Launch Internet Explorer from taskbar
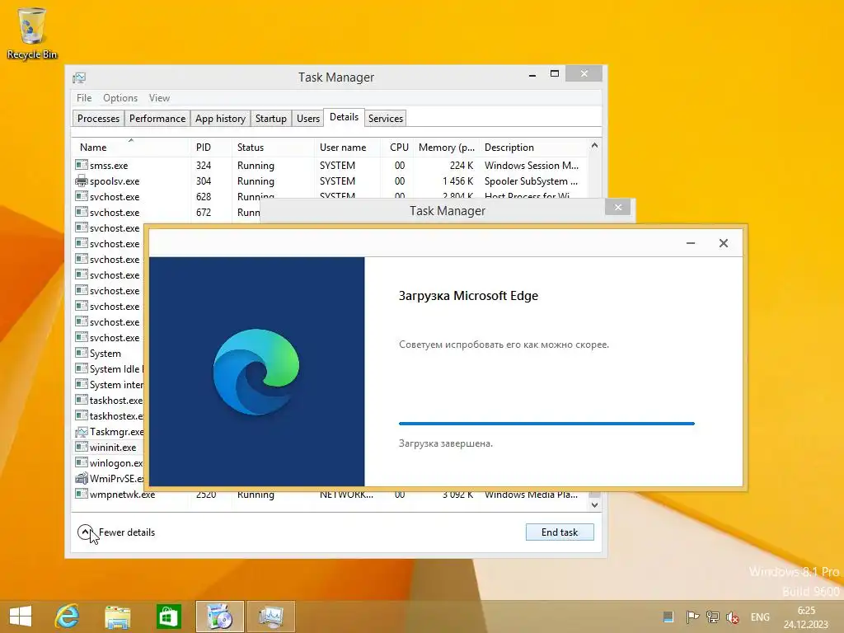The width and height of the screenshot is (844, 633). point(67,617)
